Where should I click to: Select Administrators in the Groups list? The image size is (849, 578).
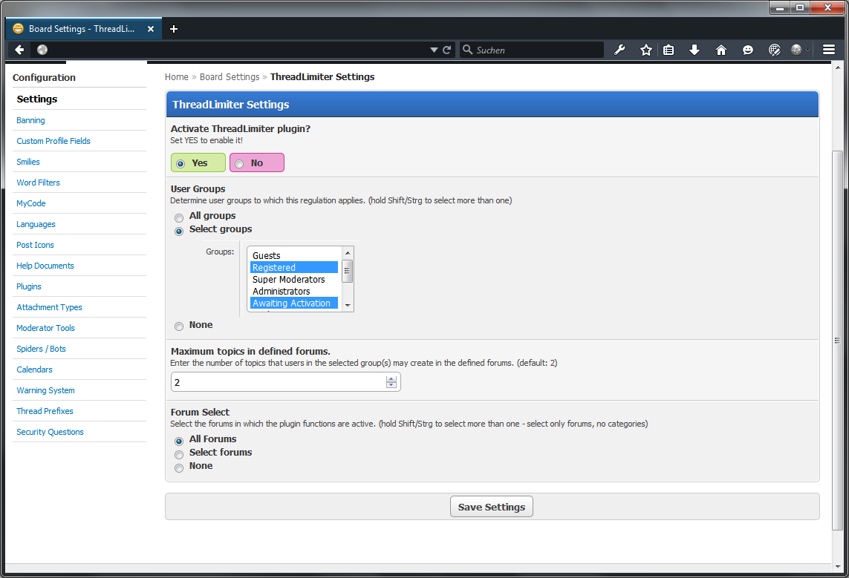281,292
